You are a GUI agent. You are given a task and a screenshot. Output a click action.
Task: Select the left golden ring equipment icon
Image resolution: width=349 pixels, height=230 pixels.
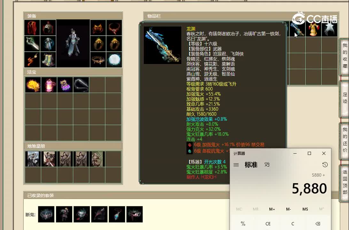click(x=98, y=43)
